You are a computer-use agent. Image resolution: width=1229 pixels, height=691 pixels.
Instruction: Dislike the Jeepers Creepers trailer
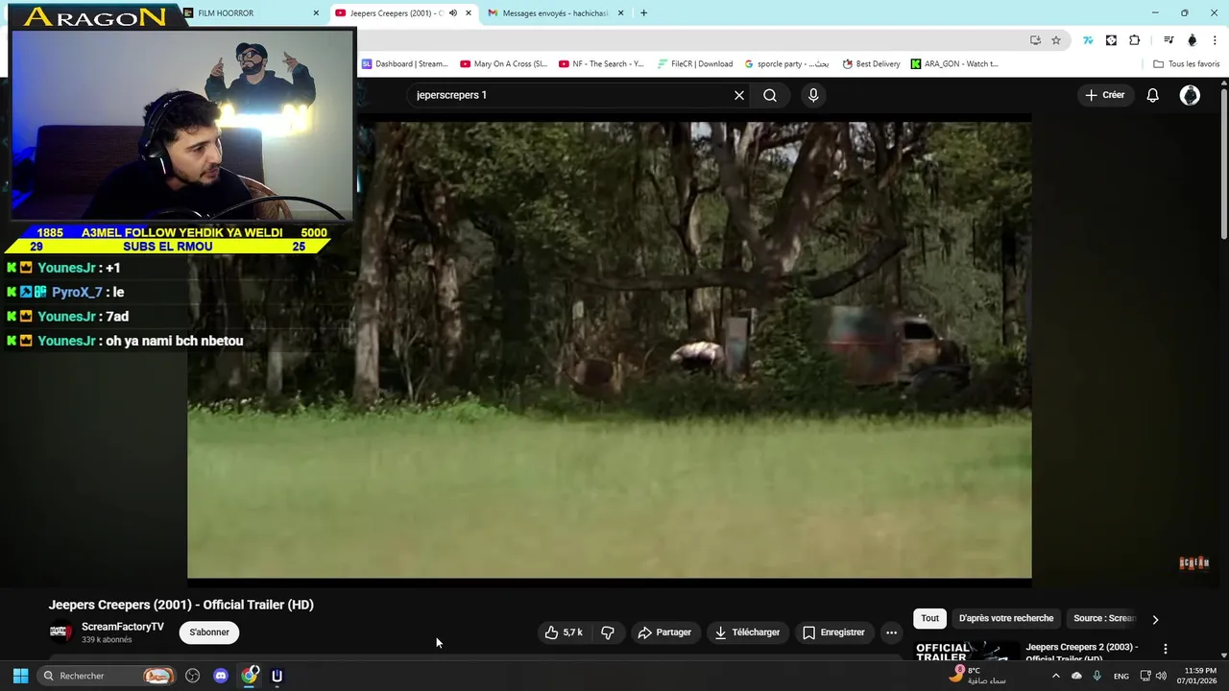point(608,632)
